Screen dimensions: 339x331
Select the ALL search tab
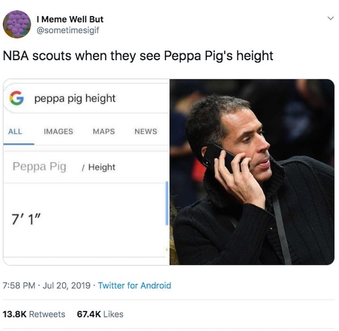click(x=15, y=131)
